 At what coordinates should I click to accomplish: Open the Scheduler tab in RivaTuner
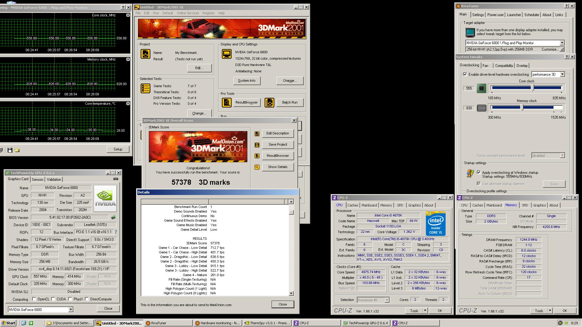[x=531, y=15]
